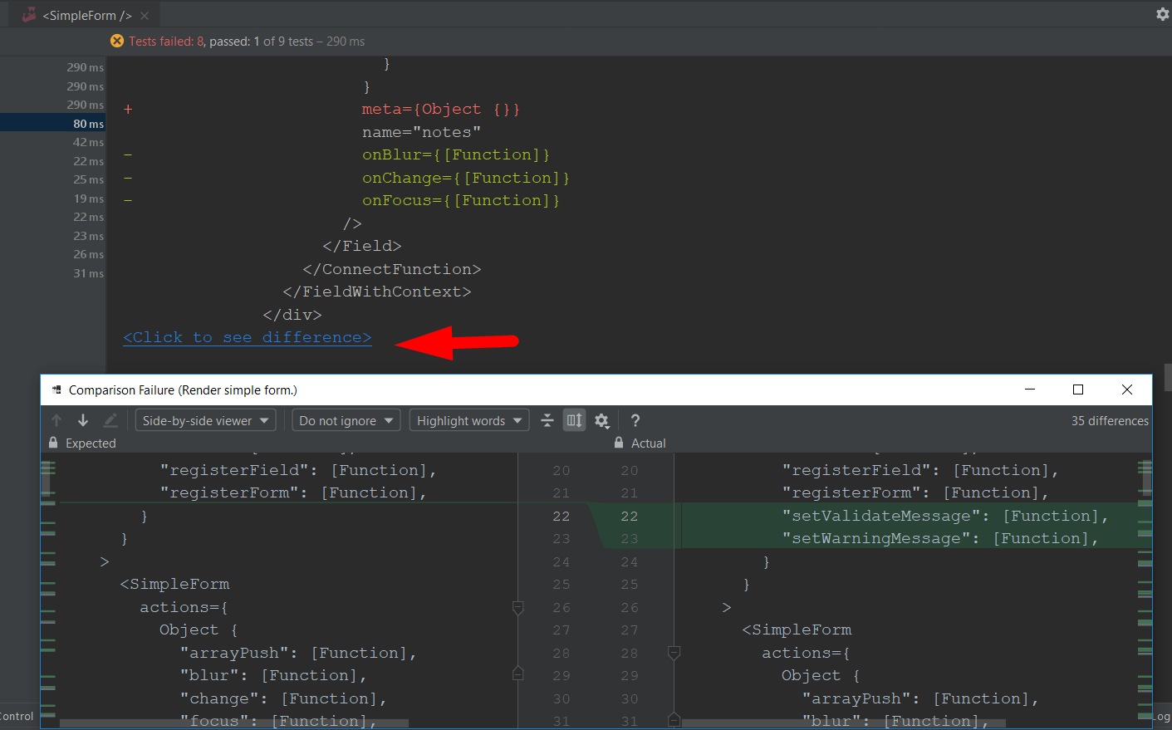The image size is (1172, 730).
Task: Toggle synchronized scrolling in the comparison window
Action: click(x=574, y=420)
